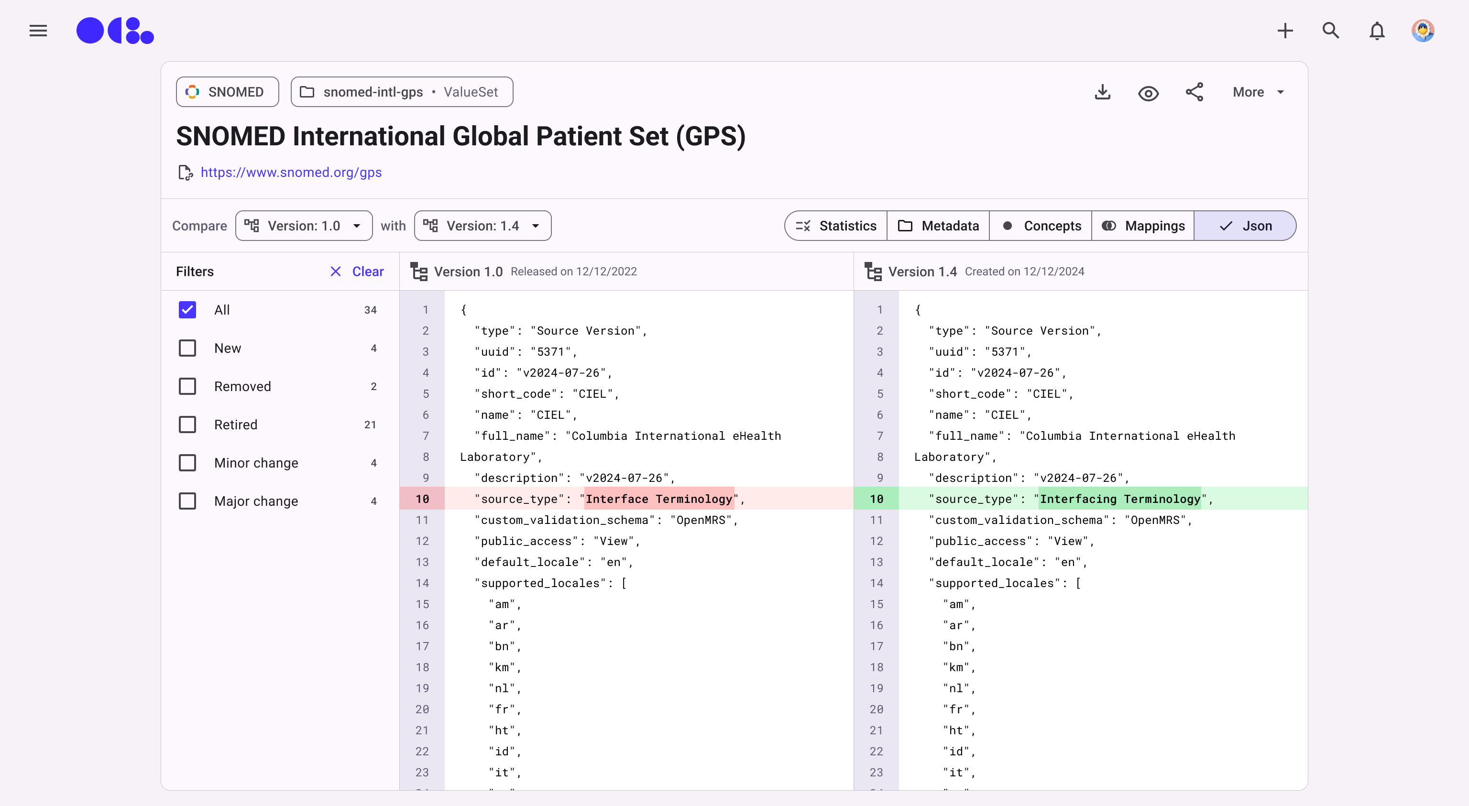
Task: Toggle the eye watch icon
Action: (x=1148, y=93)
